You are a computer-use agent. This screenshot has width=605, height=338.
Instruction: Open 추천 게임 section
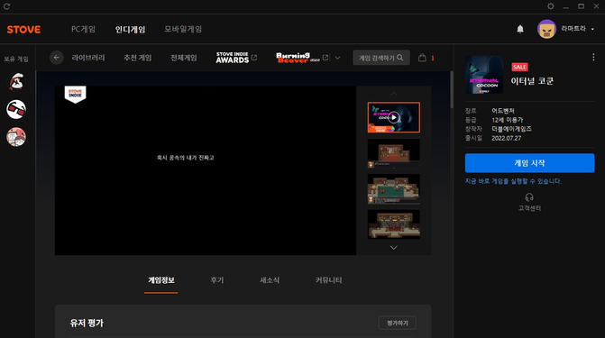click(138, 58)
